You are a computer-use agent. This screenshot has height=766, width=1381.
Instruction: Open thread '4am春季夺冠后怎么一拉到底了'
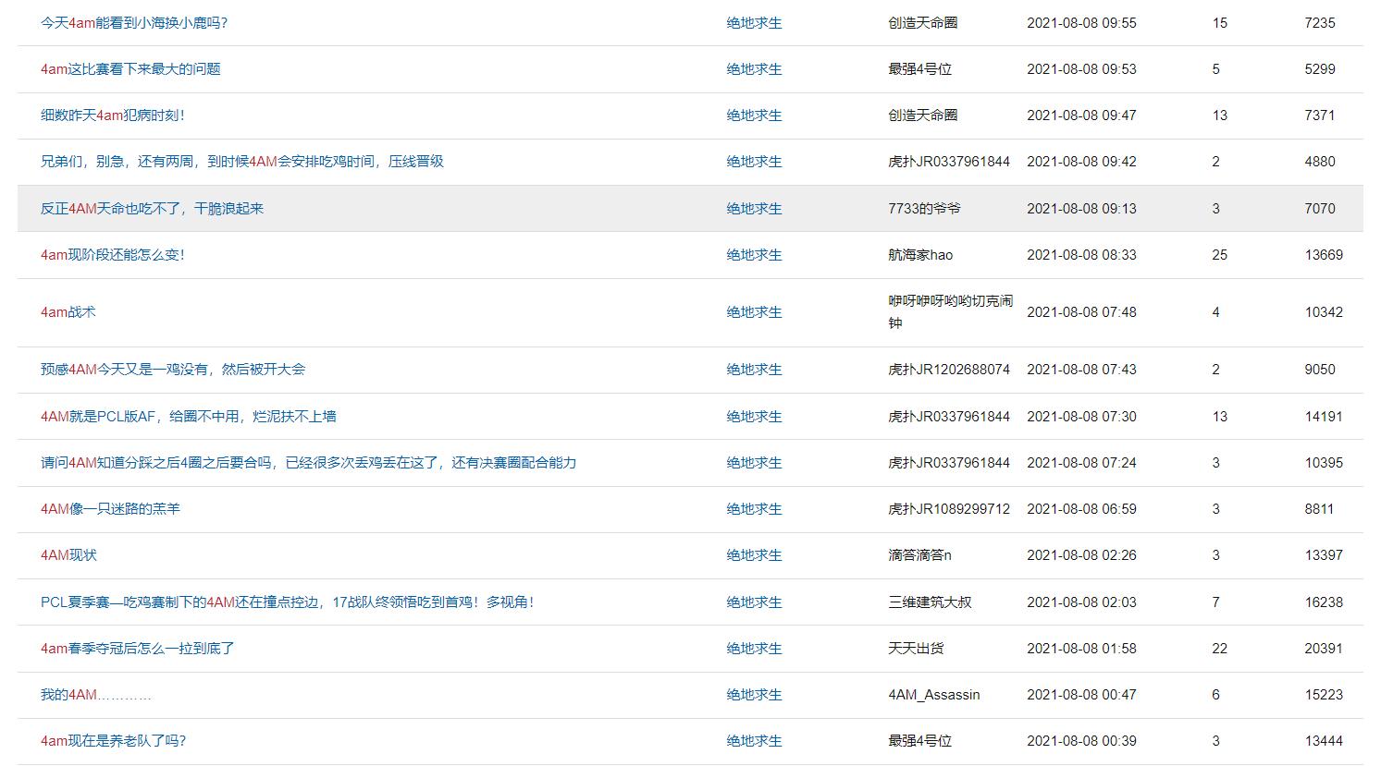138,649
